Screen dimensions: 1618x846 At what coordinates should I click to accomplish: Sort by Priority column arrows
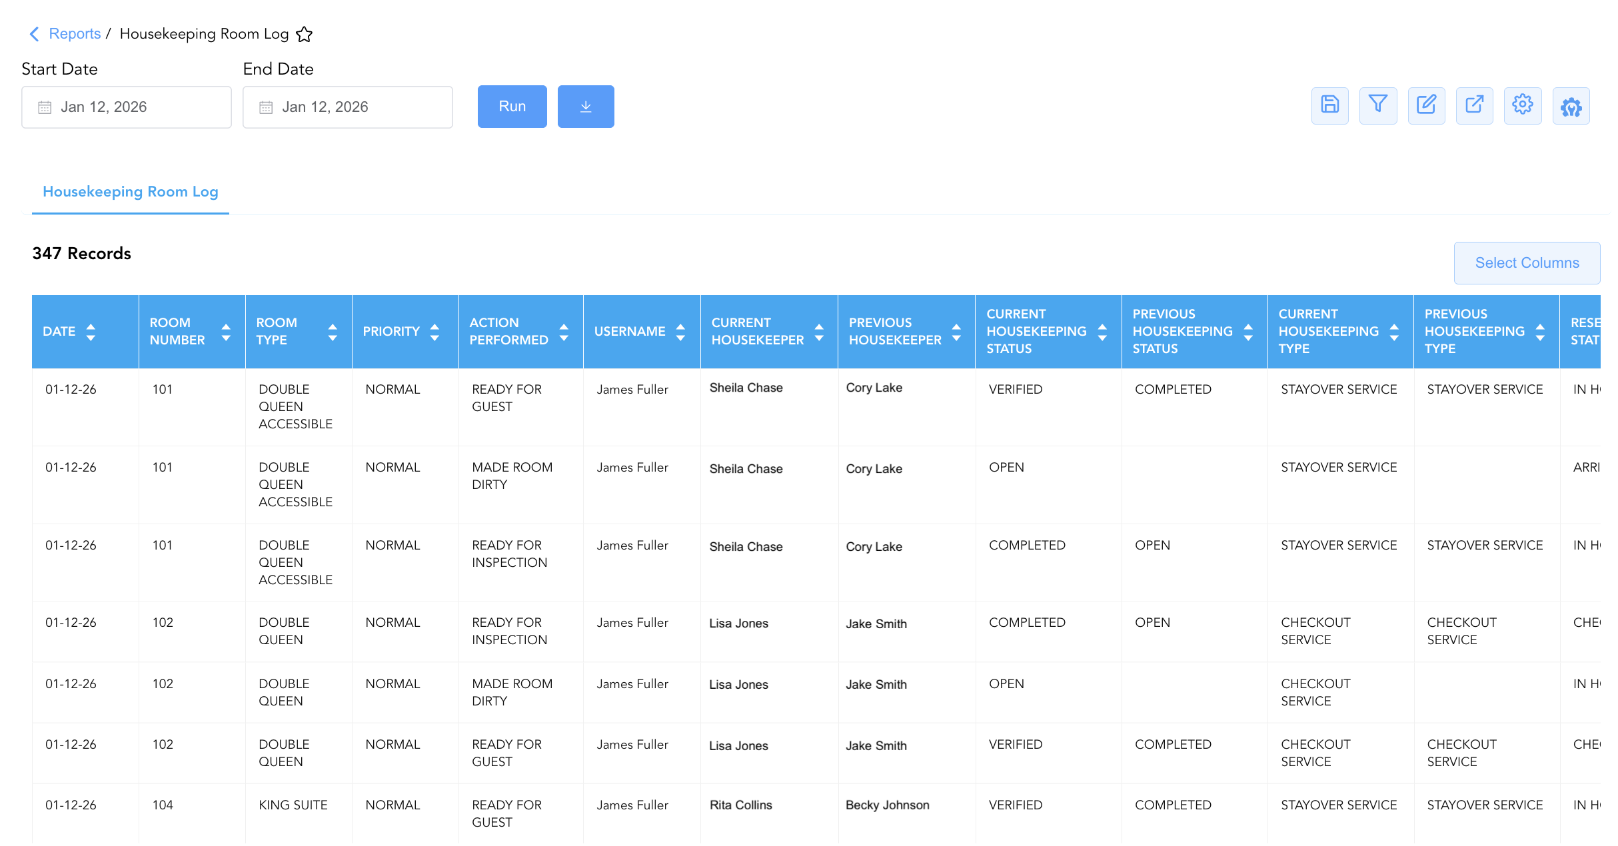click(x=434, y=332)
